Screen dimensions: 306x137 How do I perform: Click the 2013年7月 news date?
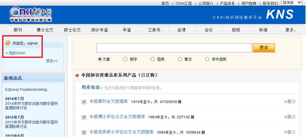pyautogui.click(x=14, y=117)
